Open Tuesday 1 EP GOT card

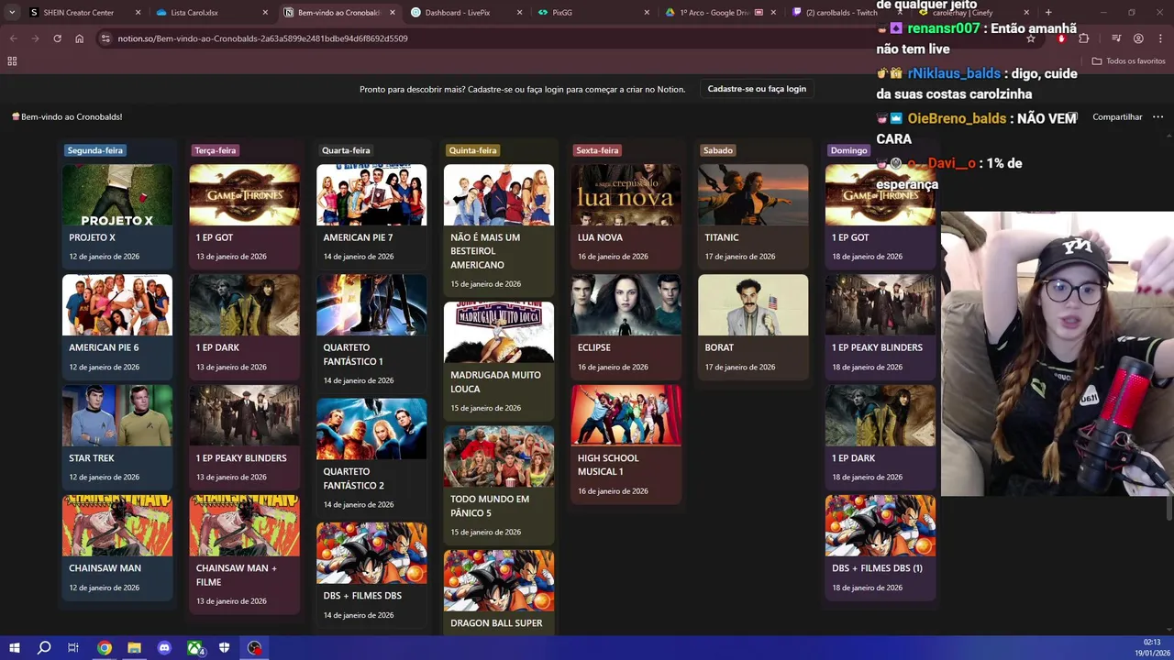[x=244, y=216]
